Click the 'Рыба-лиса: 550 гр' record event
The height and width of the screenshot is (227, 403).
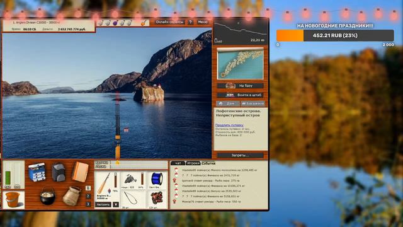pos(212,202)
